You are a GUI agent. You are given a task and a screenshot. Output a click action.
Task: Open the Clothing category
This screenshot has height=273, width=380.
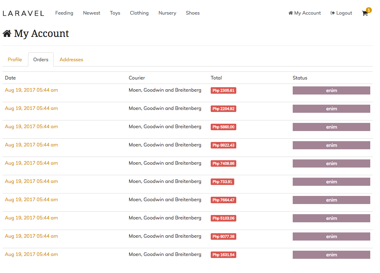[x=139, y=13]
